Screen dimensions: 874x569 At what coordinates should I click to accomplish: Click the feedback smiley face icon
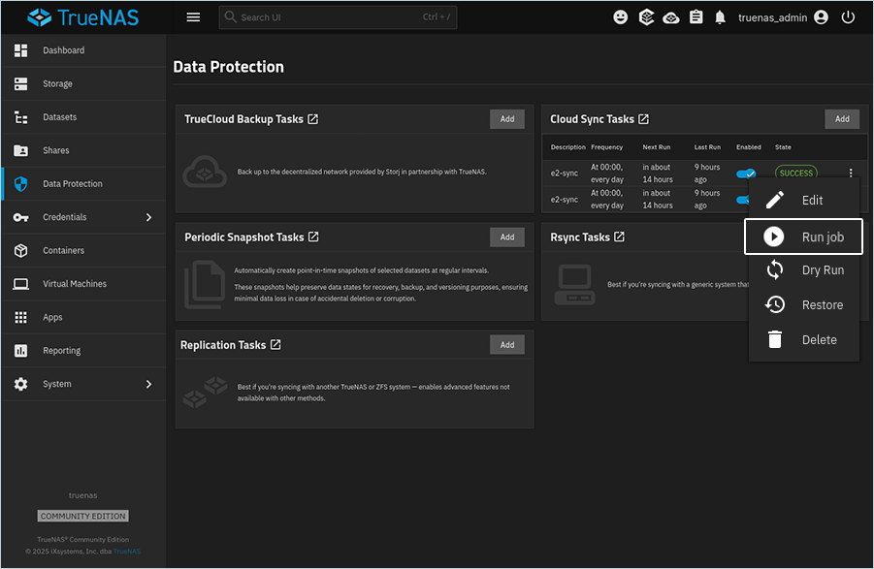click(x=621, y=17)
